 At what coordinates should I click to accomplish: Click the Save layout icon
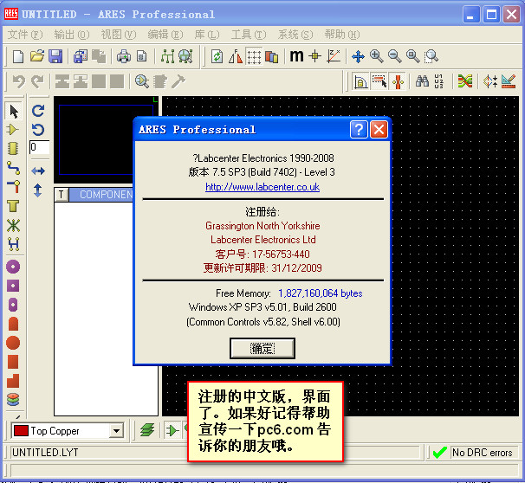(x=55, y=56)
